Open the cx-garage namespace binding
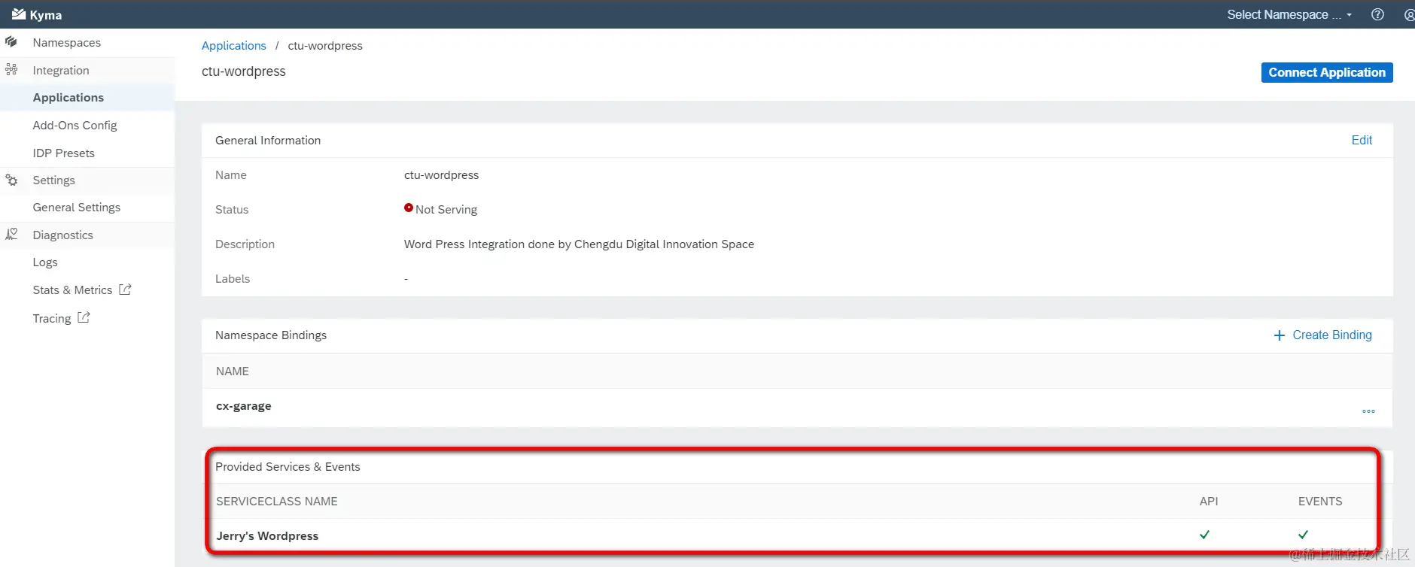Viewport: 1415px width, 567px height. click(x=244, y=406)
